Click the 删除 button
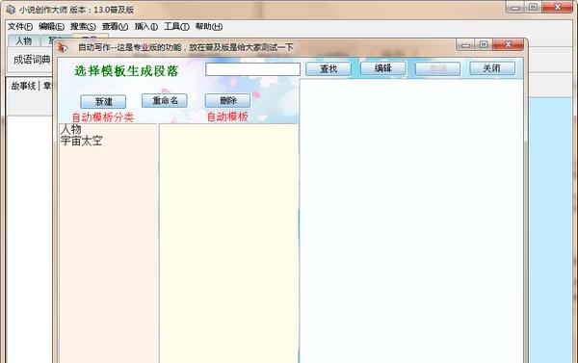The height and width of the screenshot is (363, 578). 227,100
